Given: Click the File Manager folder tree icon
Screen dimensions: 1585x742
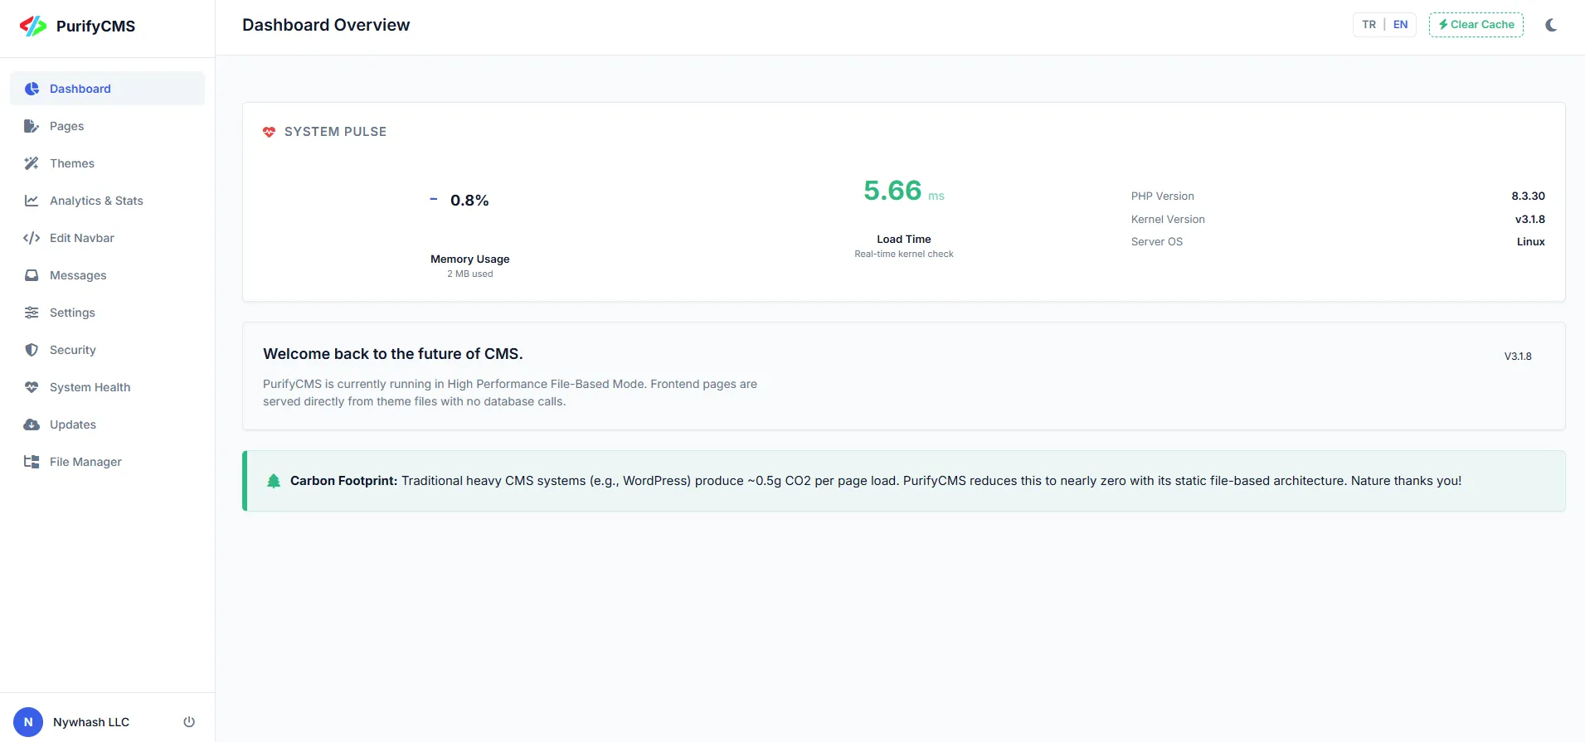Looking at the screenshot, I should coord(32,462).
